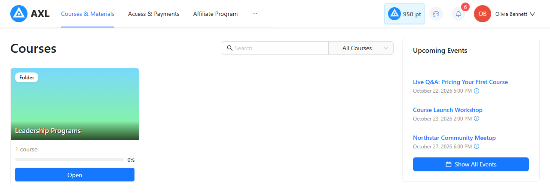Screen dimensions: 550x193
Task: Open the Access & Payments tab
Action: pyautogui.click(x=154, y=14)
